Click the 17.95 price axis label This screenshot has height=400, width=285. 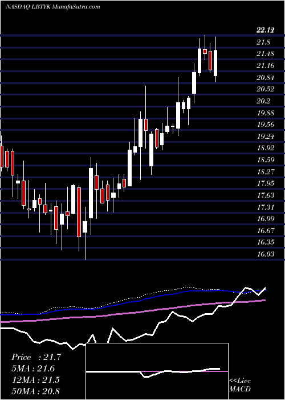266,183
